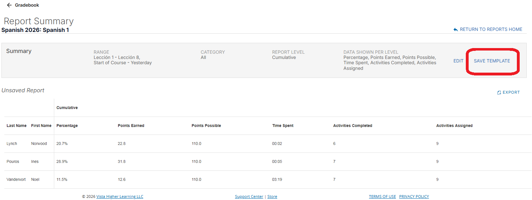The width and height of the screenshot is (532, 200).
Task: Open the Support Center link
Action: point(249,197)
